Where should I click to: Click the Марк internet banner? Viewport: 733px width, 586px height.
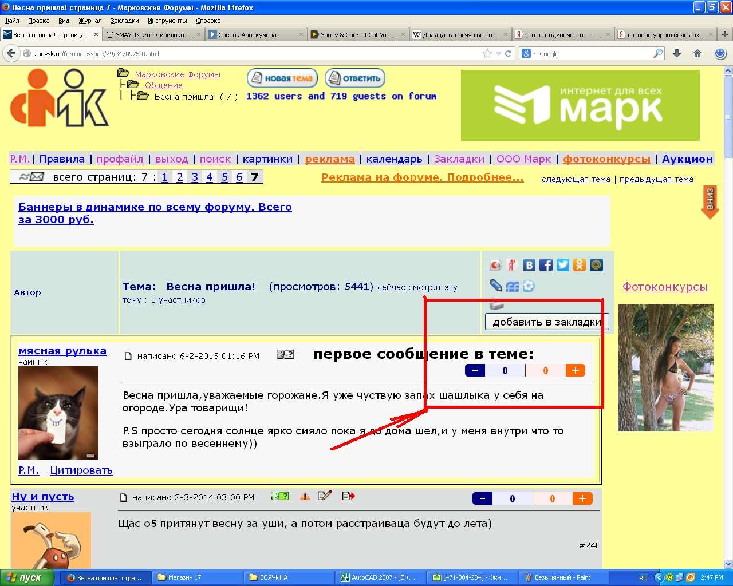coord(580,105)
